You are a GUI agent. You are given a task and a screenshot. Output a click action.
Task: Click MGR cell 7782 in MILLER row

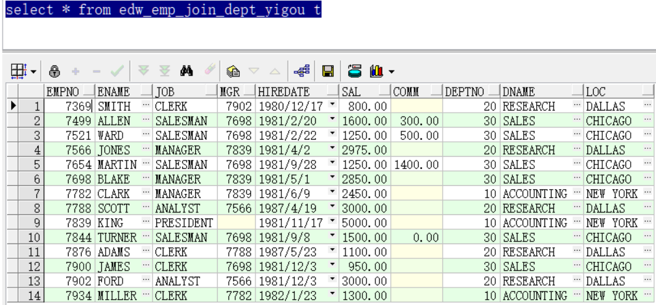(x=237, y=295)
